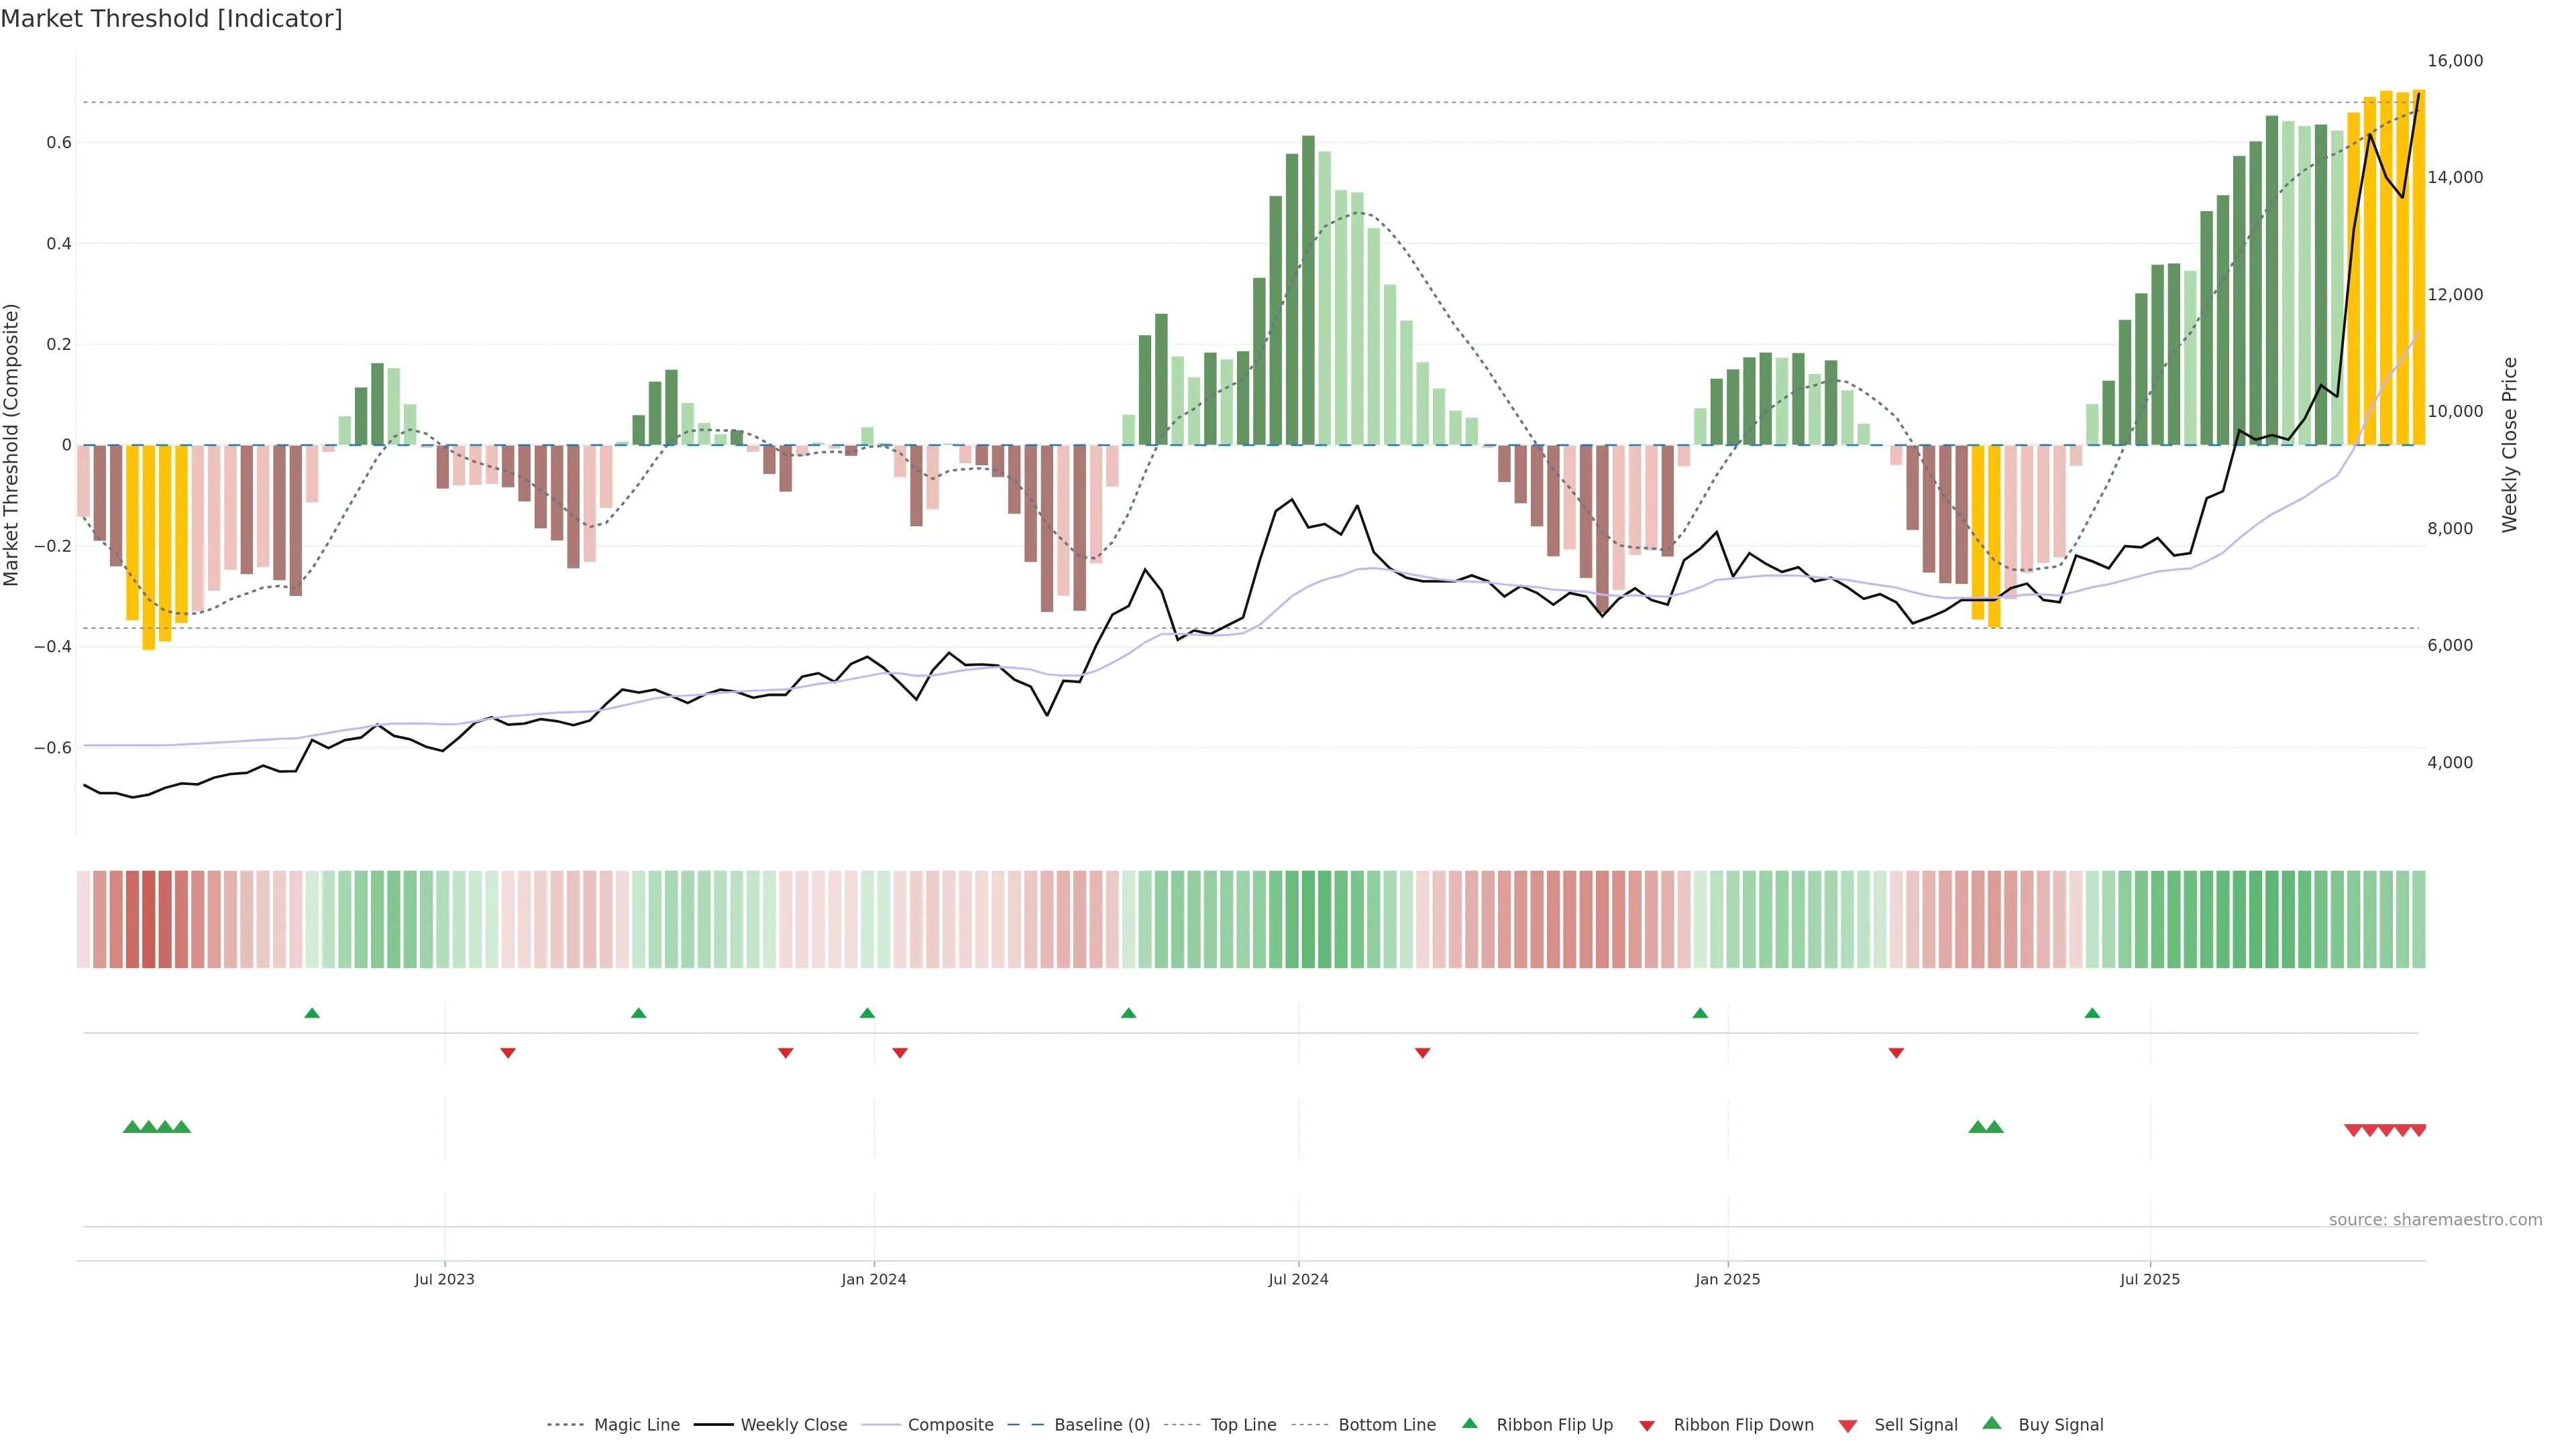Click the ribbon flip down marker after Jul 2024
Image resolution: width=2576 pixels, height=1448 pixels.
click(1422, 1052)
